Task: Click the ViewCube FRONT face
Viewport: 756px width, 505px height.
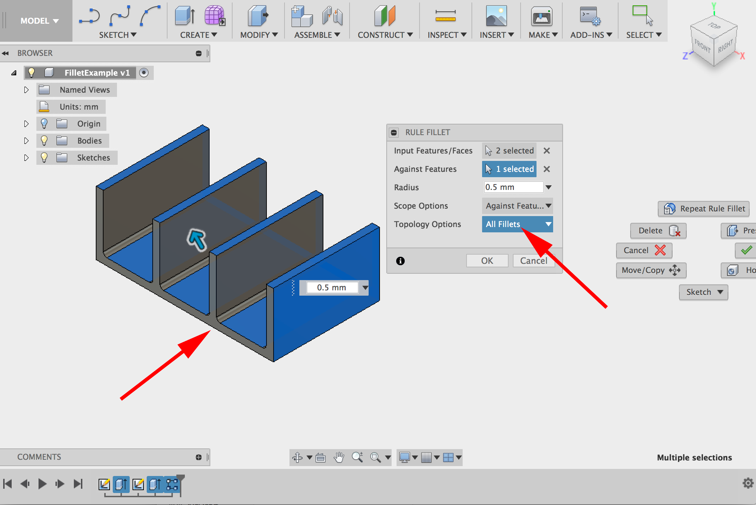Action: click(702, 46)
